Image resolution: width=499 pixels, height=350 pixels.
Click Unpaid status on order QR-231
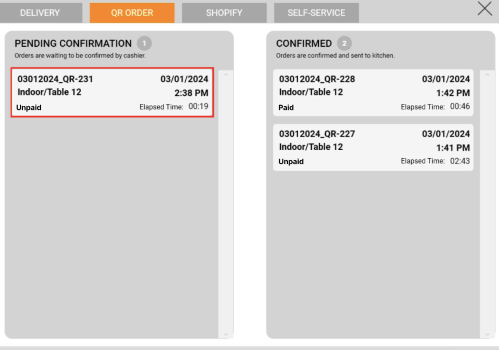tap(29, 107)
